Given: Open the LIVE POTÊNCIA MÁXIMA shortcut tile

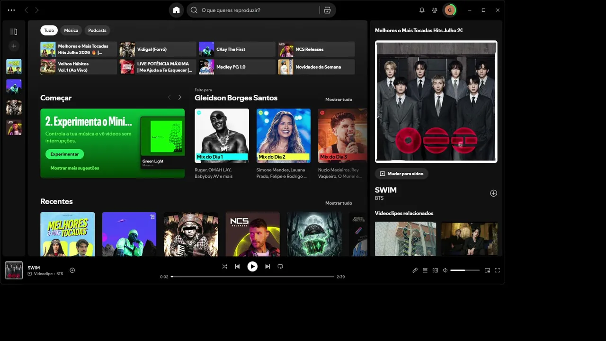Looking at the screenshot, I should point(158,67).
